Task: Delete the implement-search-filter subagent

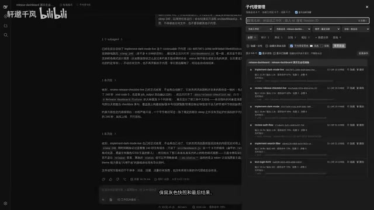Action: point(360,143)
